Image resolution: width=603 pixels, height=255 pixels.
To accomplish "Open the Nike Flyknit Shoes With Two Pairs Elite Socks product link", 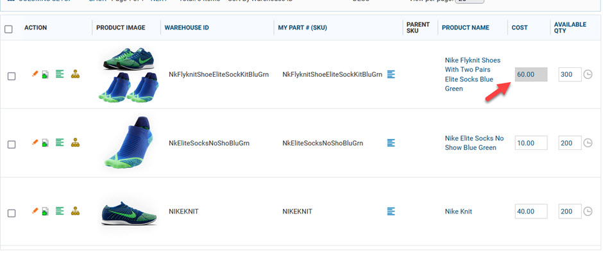I will tap(473, 74).
